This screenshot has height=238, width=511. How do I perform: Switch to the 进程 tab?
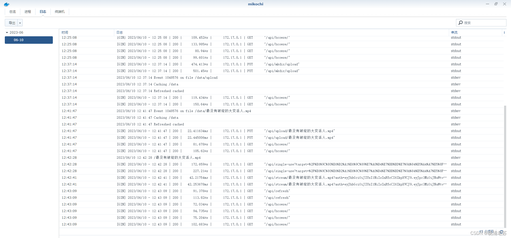pyautogui.click(x=28, y=12)
